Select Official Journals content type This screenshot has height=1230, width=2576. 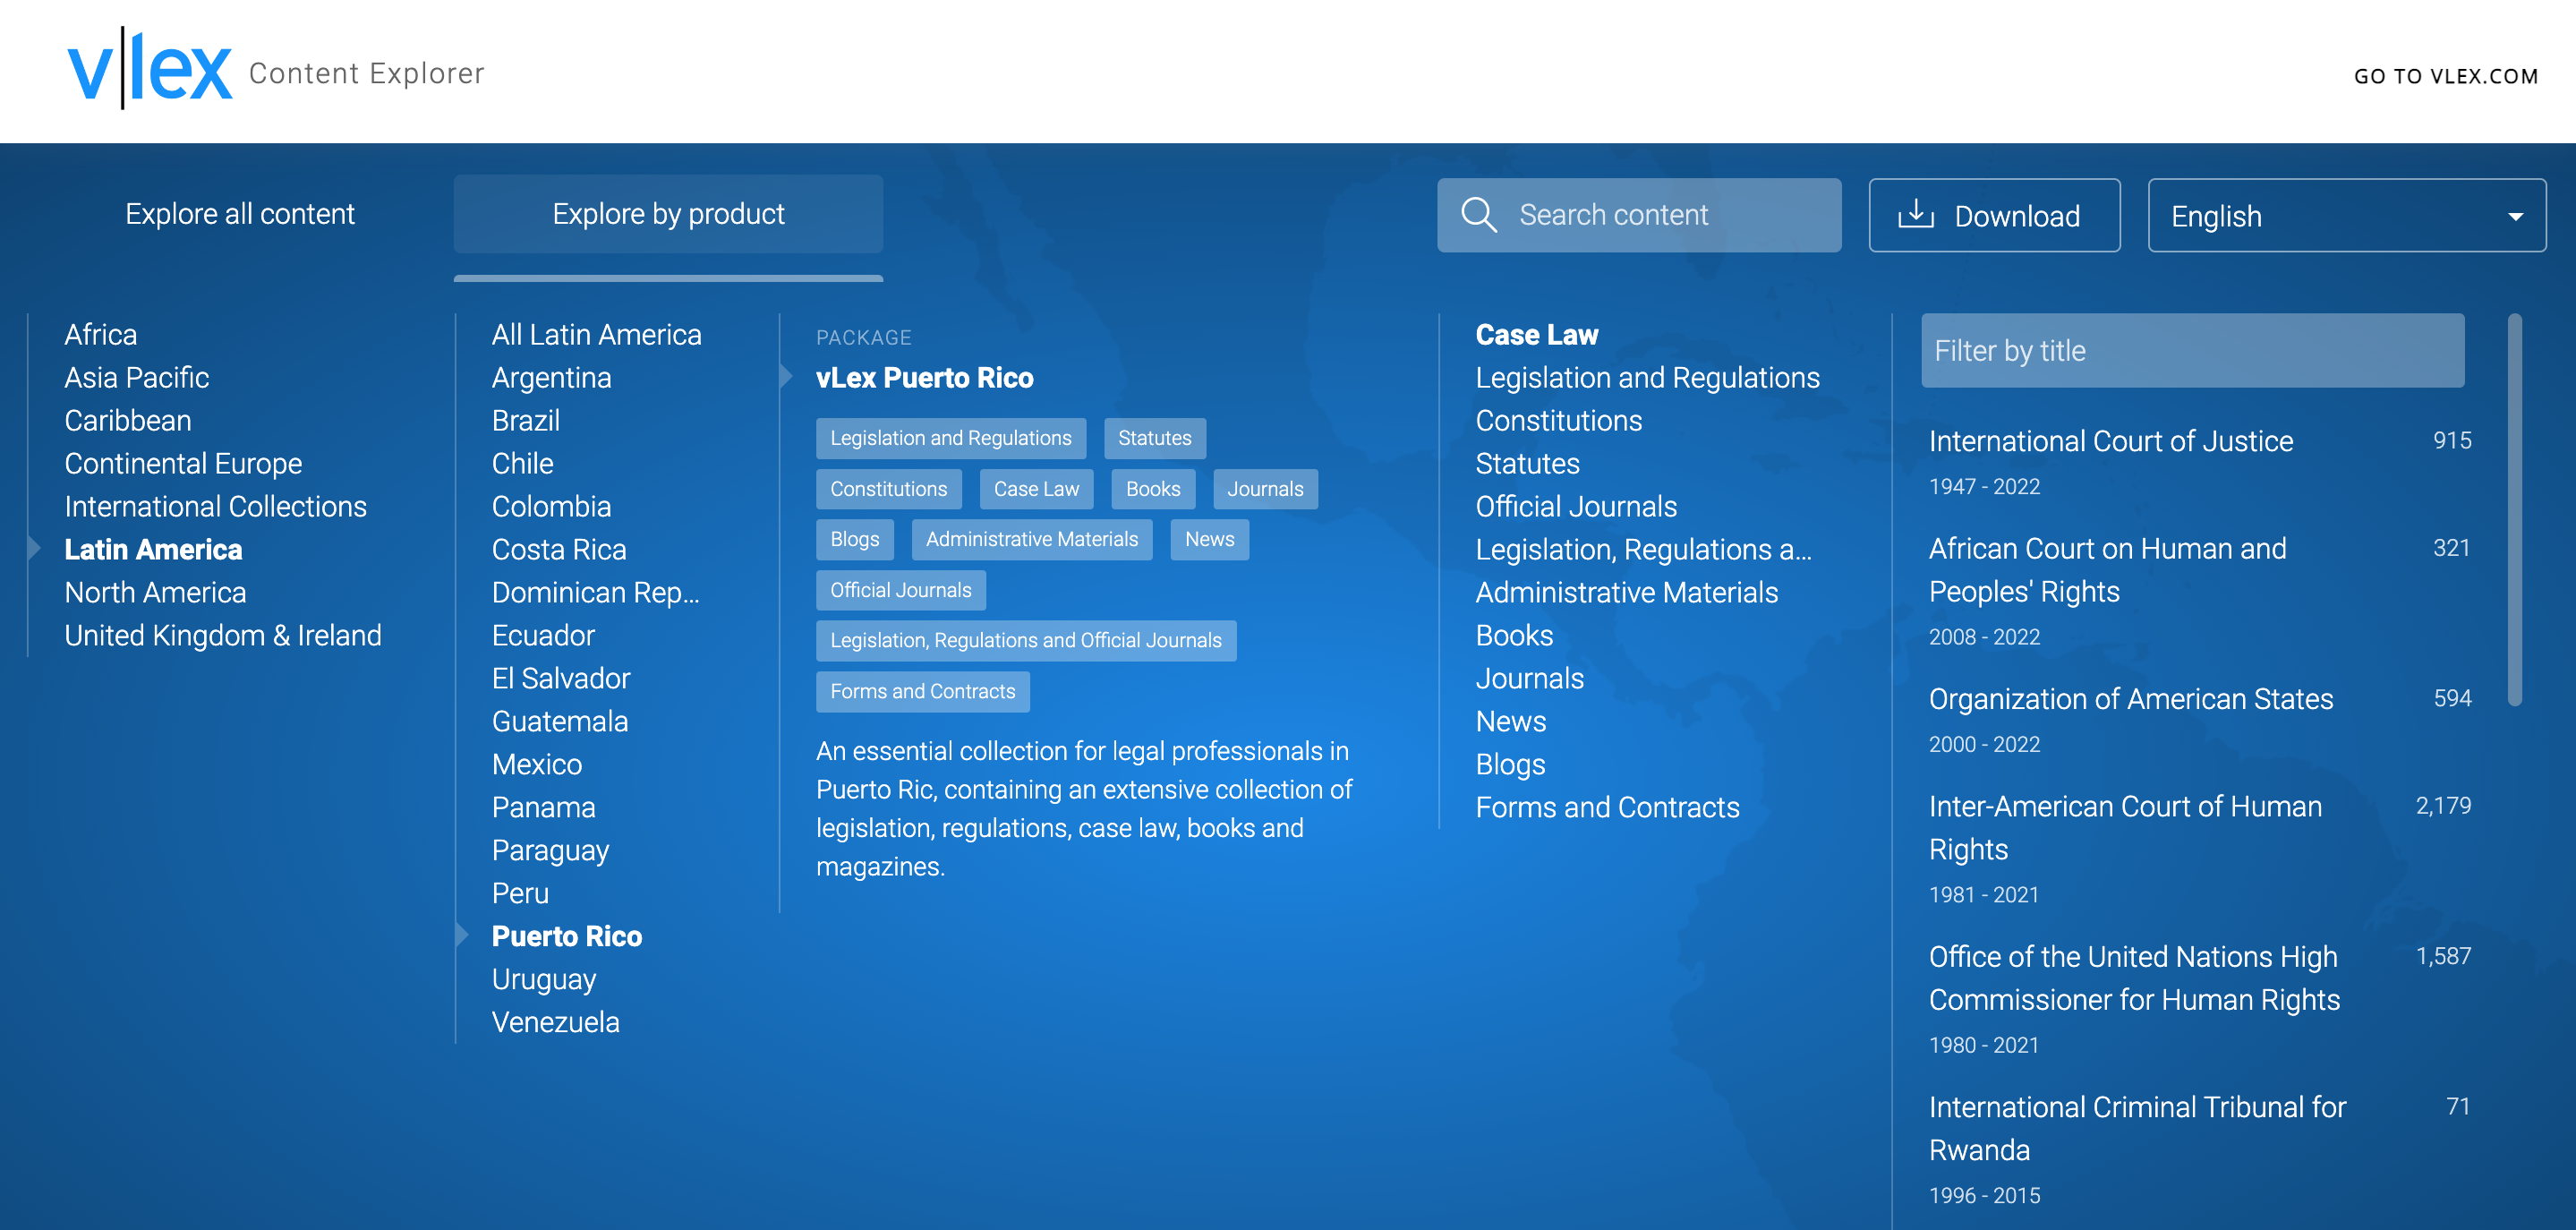pyautogui.click(x=1576, y=506)
